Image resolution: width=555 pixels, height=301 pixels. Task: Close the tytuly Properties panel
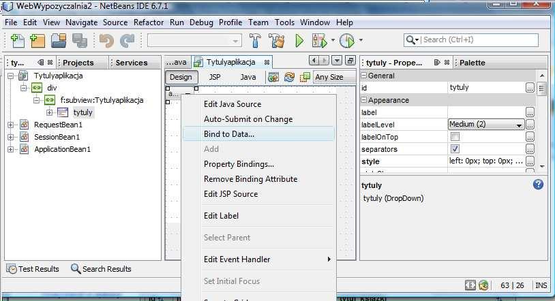pyautogui.click(x=447, y=62)
